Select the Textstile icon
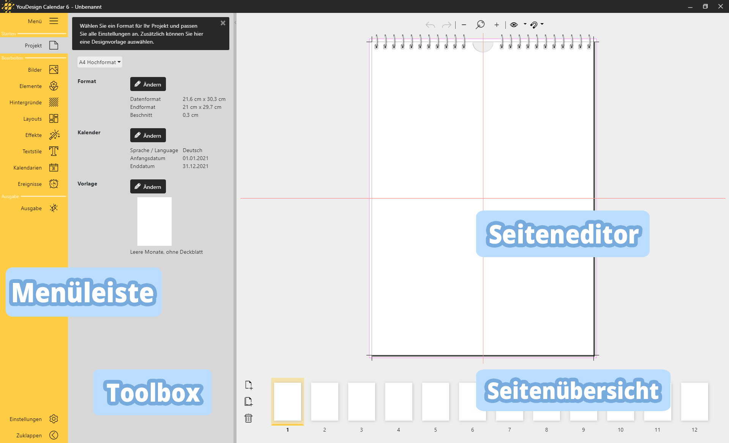Image resolution: width=729 pixels, height=443 pixels. point(54,151)
